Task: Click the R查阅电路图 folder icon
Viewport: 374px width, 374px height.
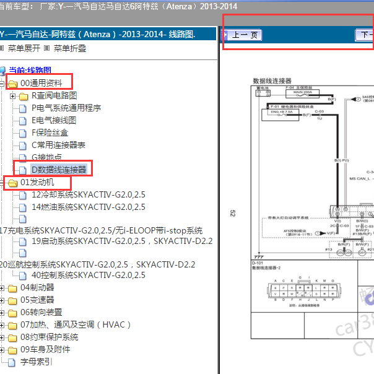Action: [24, 96]
